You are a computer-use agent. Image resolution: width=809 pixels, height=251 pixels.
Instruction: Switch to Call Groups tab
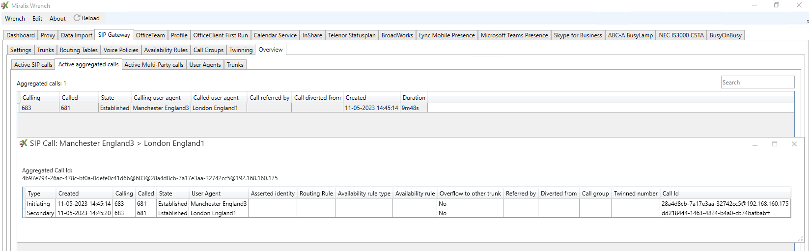[x=208, y=50]
